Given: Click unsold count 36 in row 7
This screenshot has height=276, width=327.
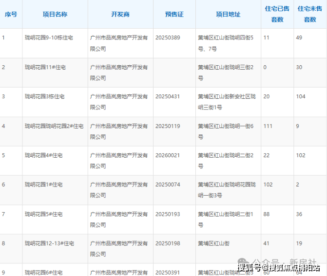Looking at the screenshot, I should tap(299, 214).
